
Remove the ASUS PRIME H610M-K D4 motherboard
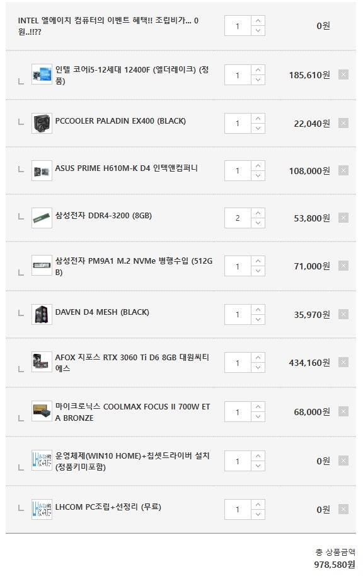pos(343,170)
